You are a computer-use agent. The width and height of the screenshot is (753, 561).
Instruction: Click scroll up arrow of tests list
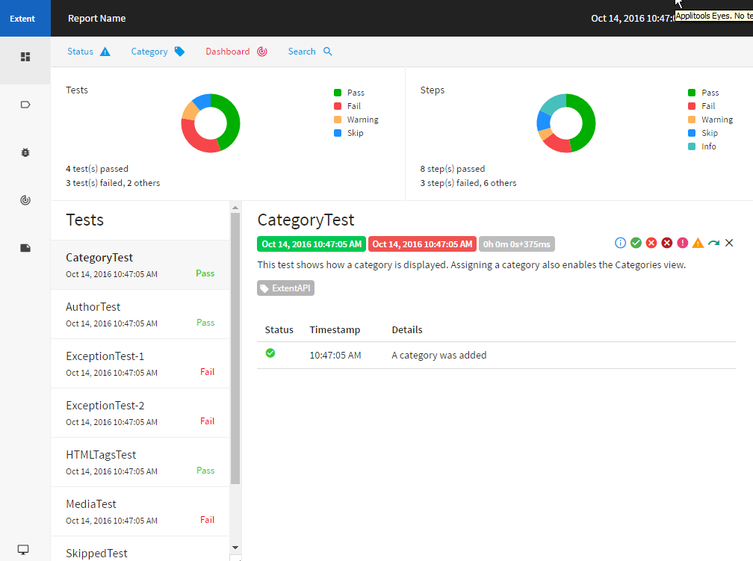coord(235,208)
